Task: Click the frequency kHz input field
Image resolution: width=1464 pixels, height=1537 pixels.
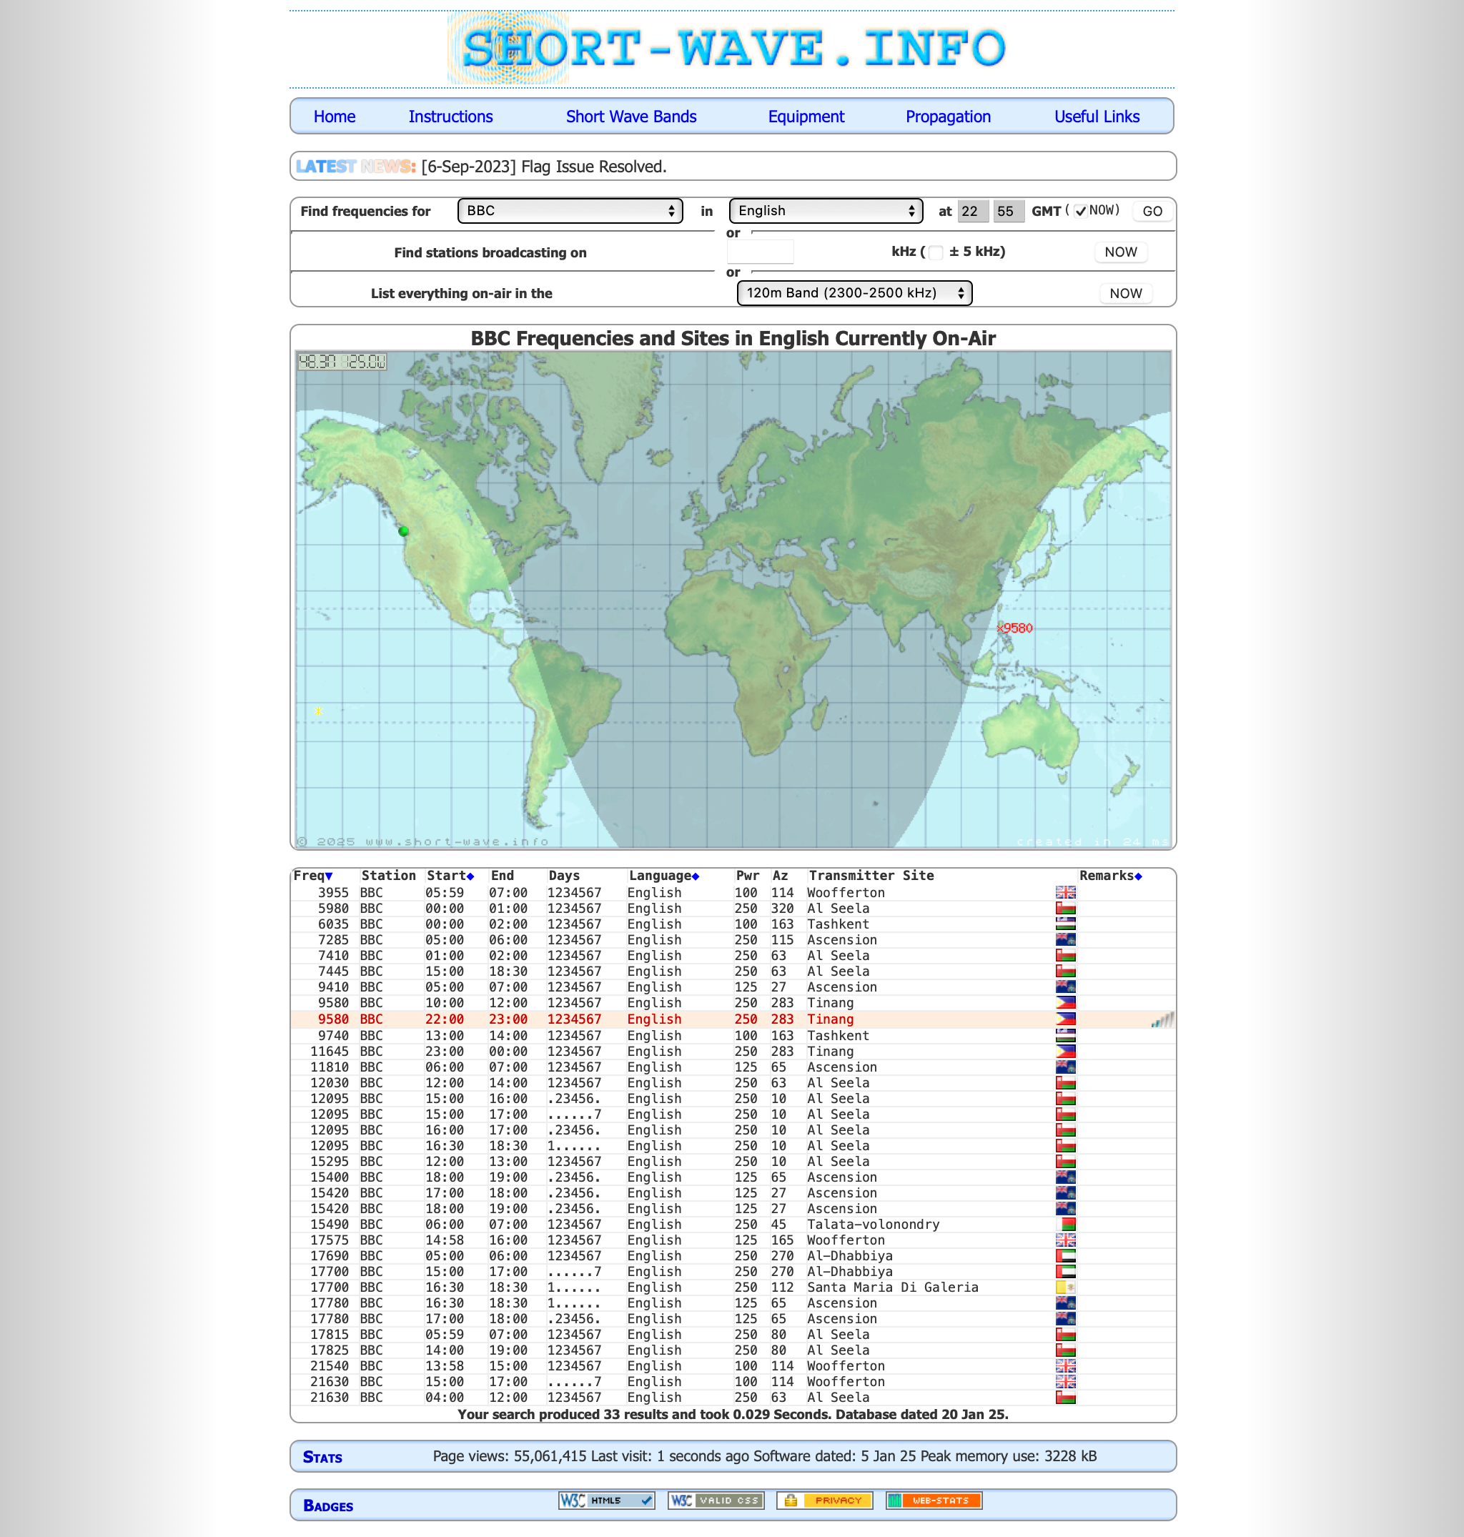Action: (760, 252)
